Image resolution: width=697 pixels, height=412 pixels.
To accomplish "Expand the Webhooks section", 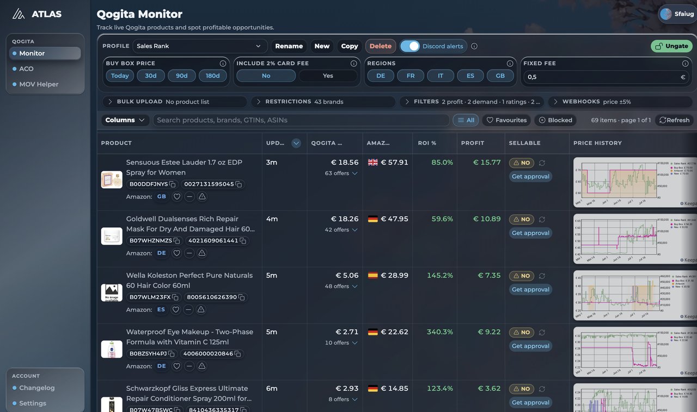I will tap(620, 102).
